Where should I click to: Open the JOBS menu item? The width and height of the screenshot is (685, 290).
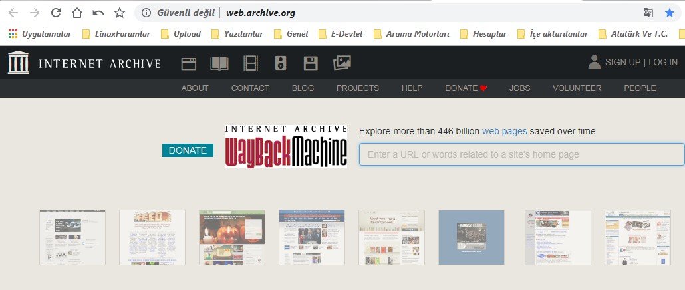520,88
